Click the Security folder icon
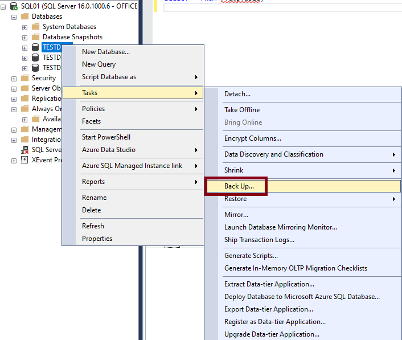The width and height of the screenshot is (402, 340). click(24, 78)
